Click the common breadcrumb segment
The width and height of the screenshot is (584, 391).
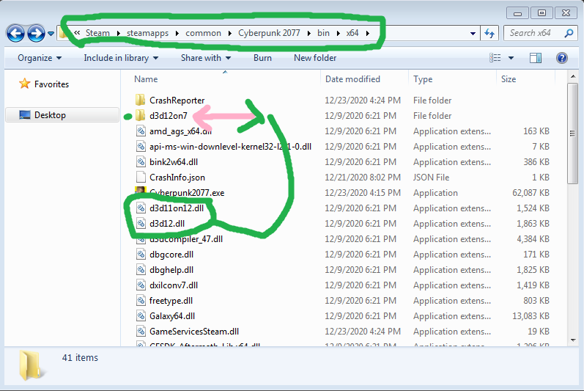(x=204, y=33)
